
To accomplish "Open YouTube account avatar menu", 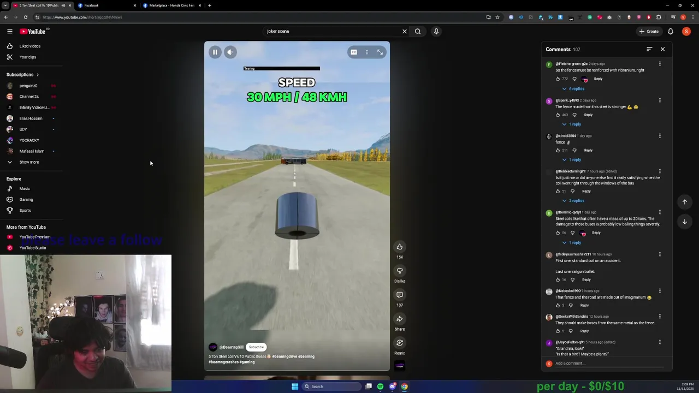I will [686, 31].
